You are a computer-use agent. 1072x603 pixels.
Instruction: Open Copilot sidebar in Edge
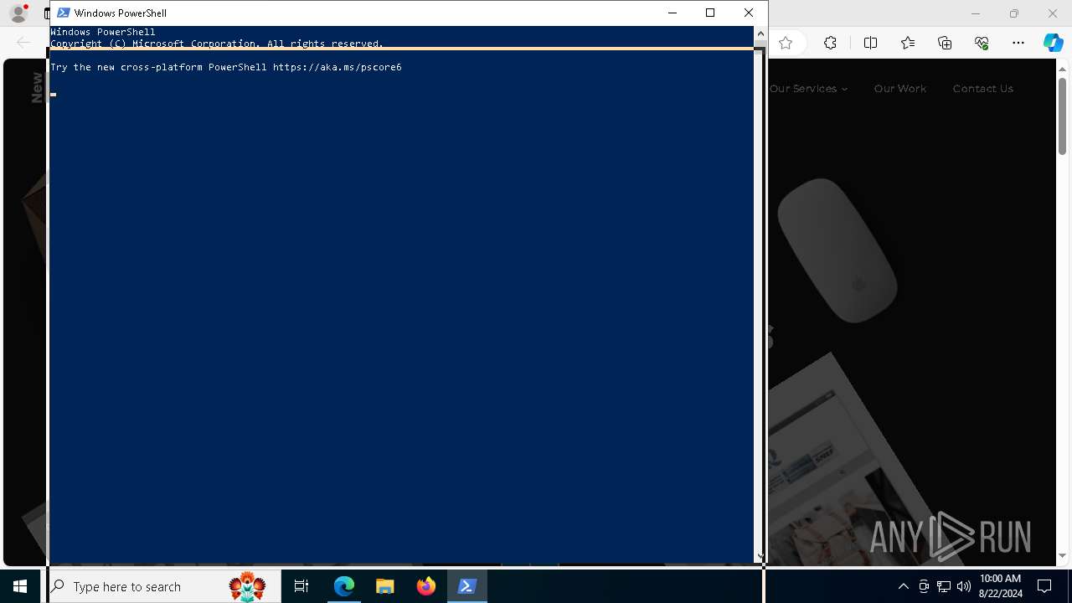point(1053,43)
